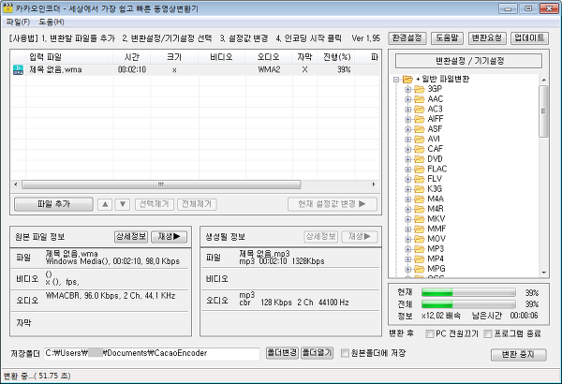
Task: Click the CAF folder icon
Action: coord(420,149)
